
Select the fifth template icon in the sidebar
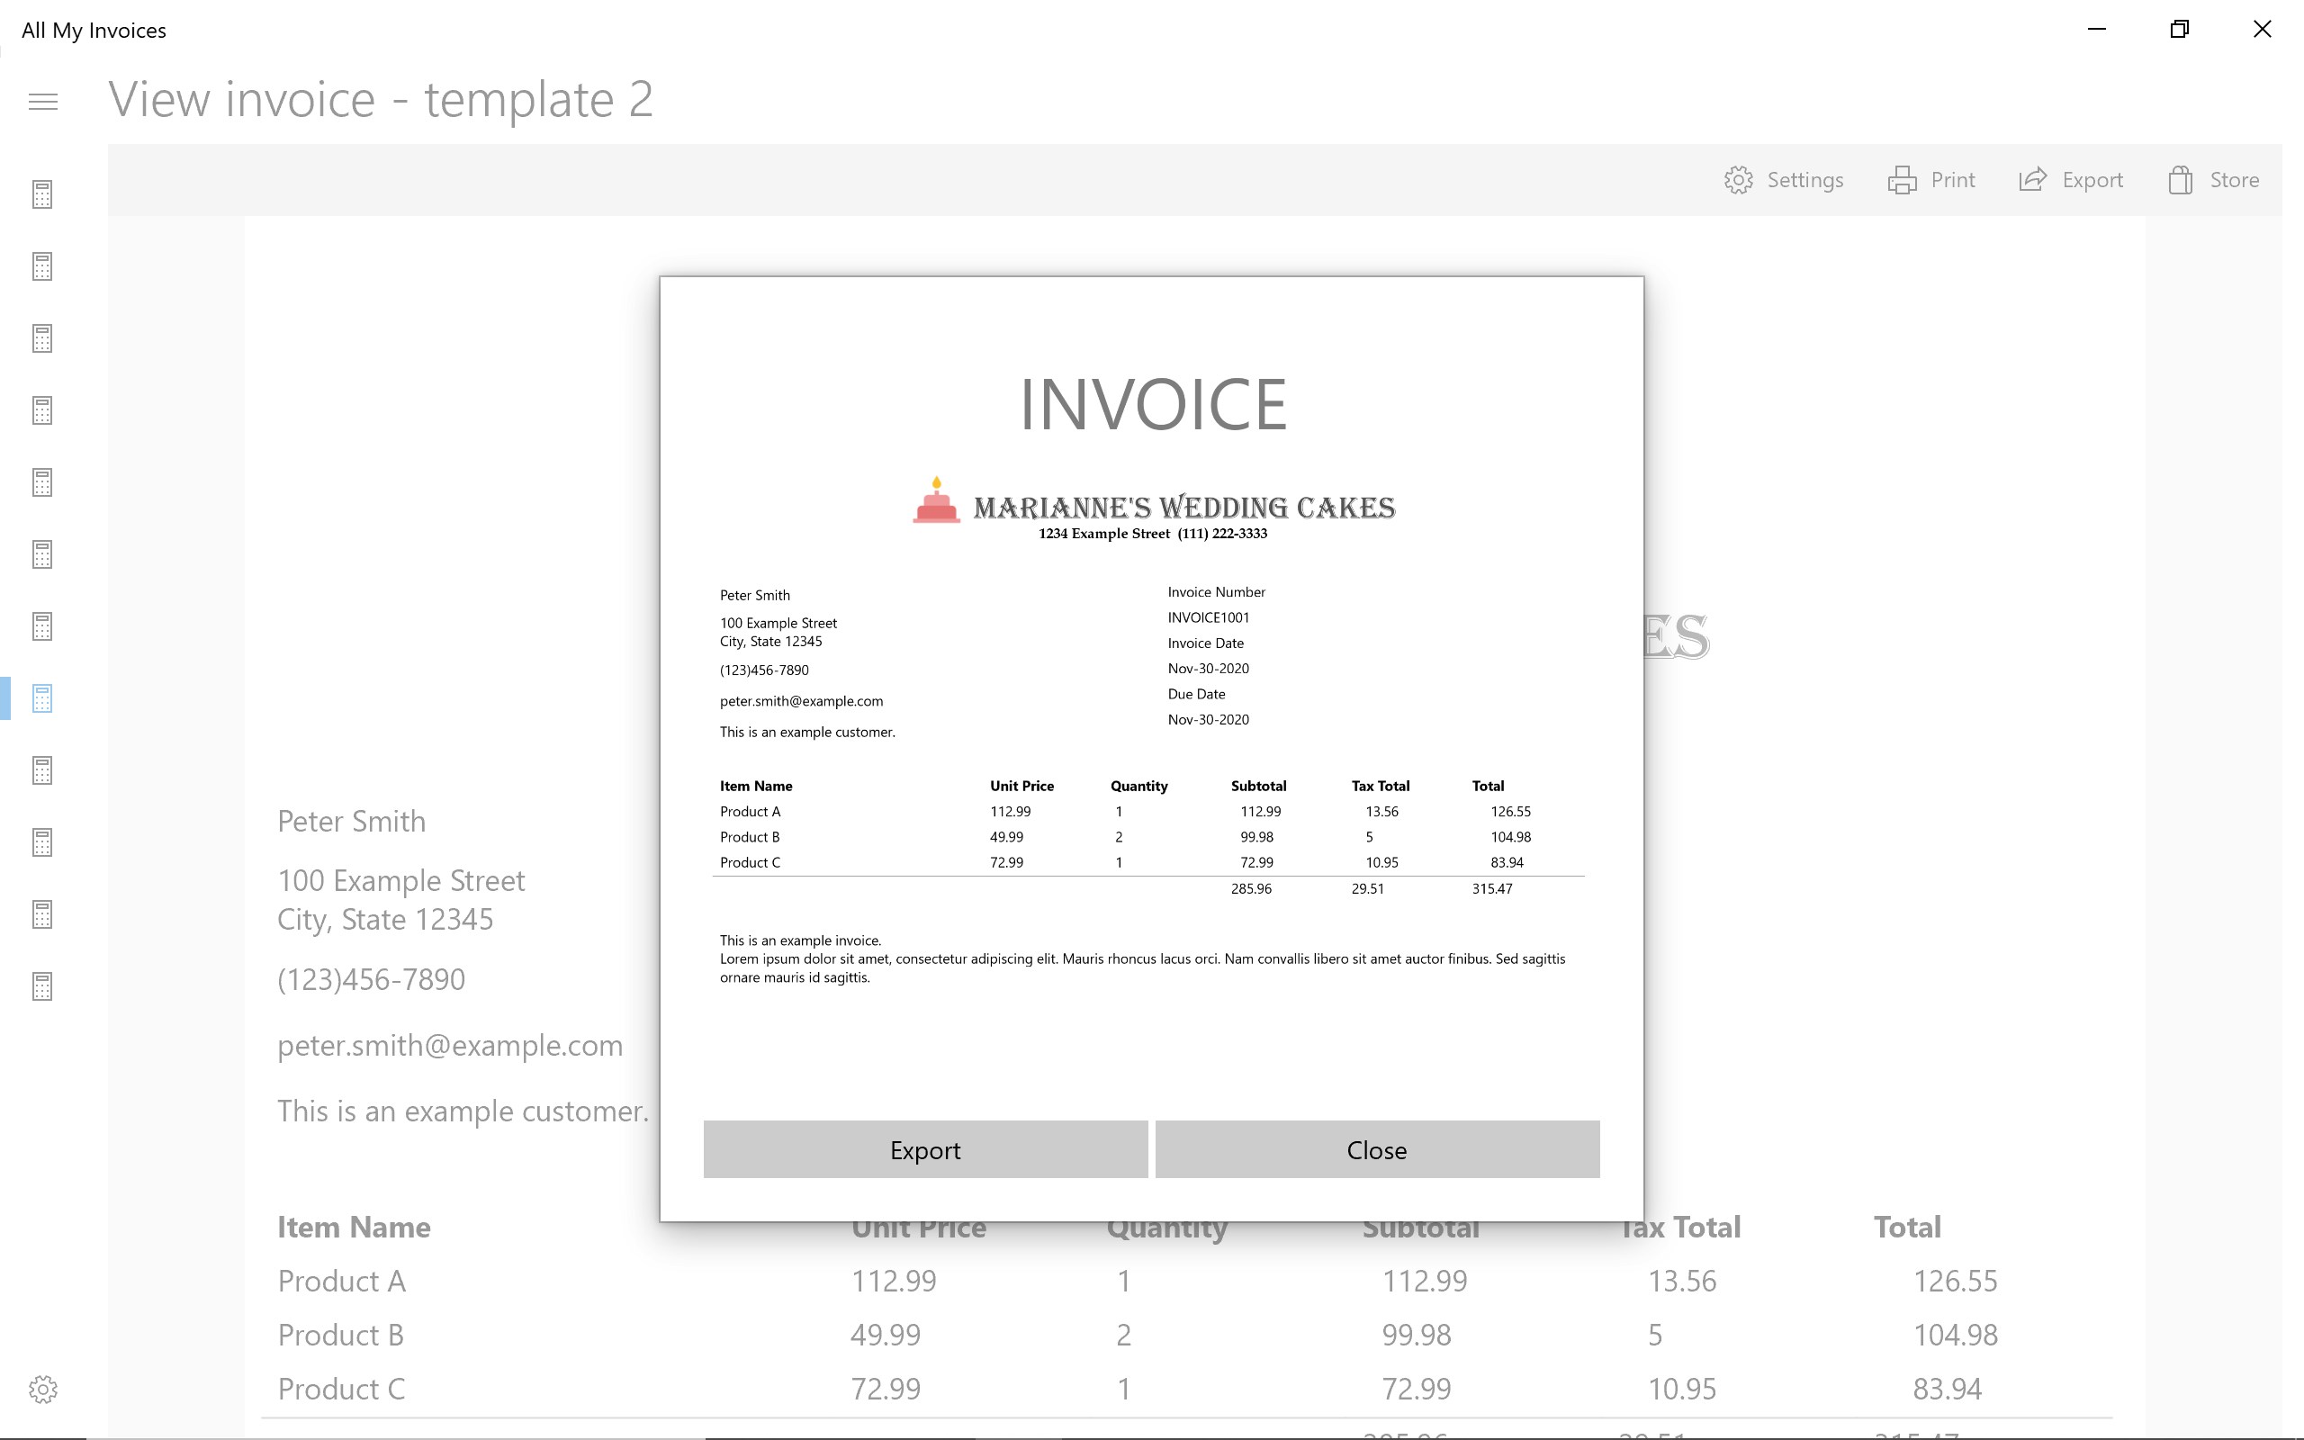[42, 483]
